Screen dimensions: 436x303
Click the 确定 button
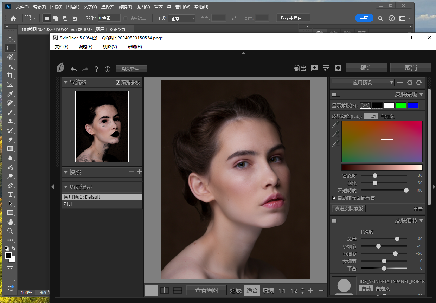pos(366,68)
